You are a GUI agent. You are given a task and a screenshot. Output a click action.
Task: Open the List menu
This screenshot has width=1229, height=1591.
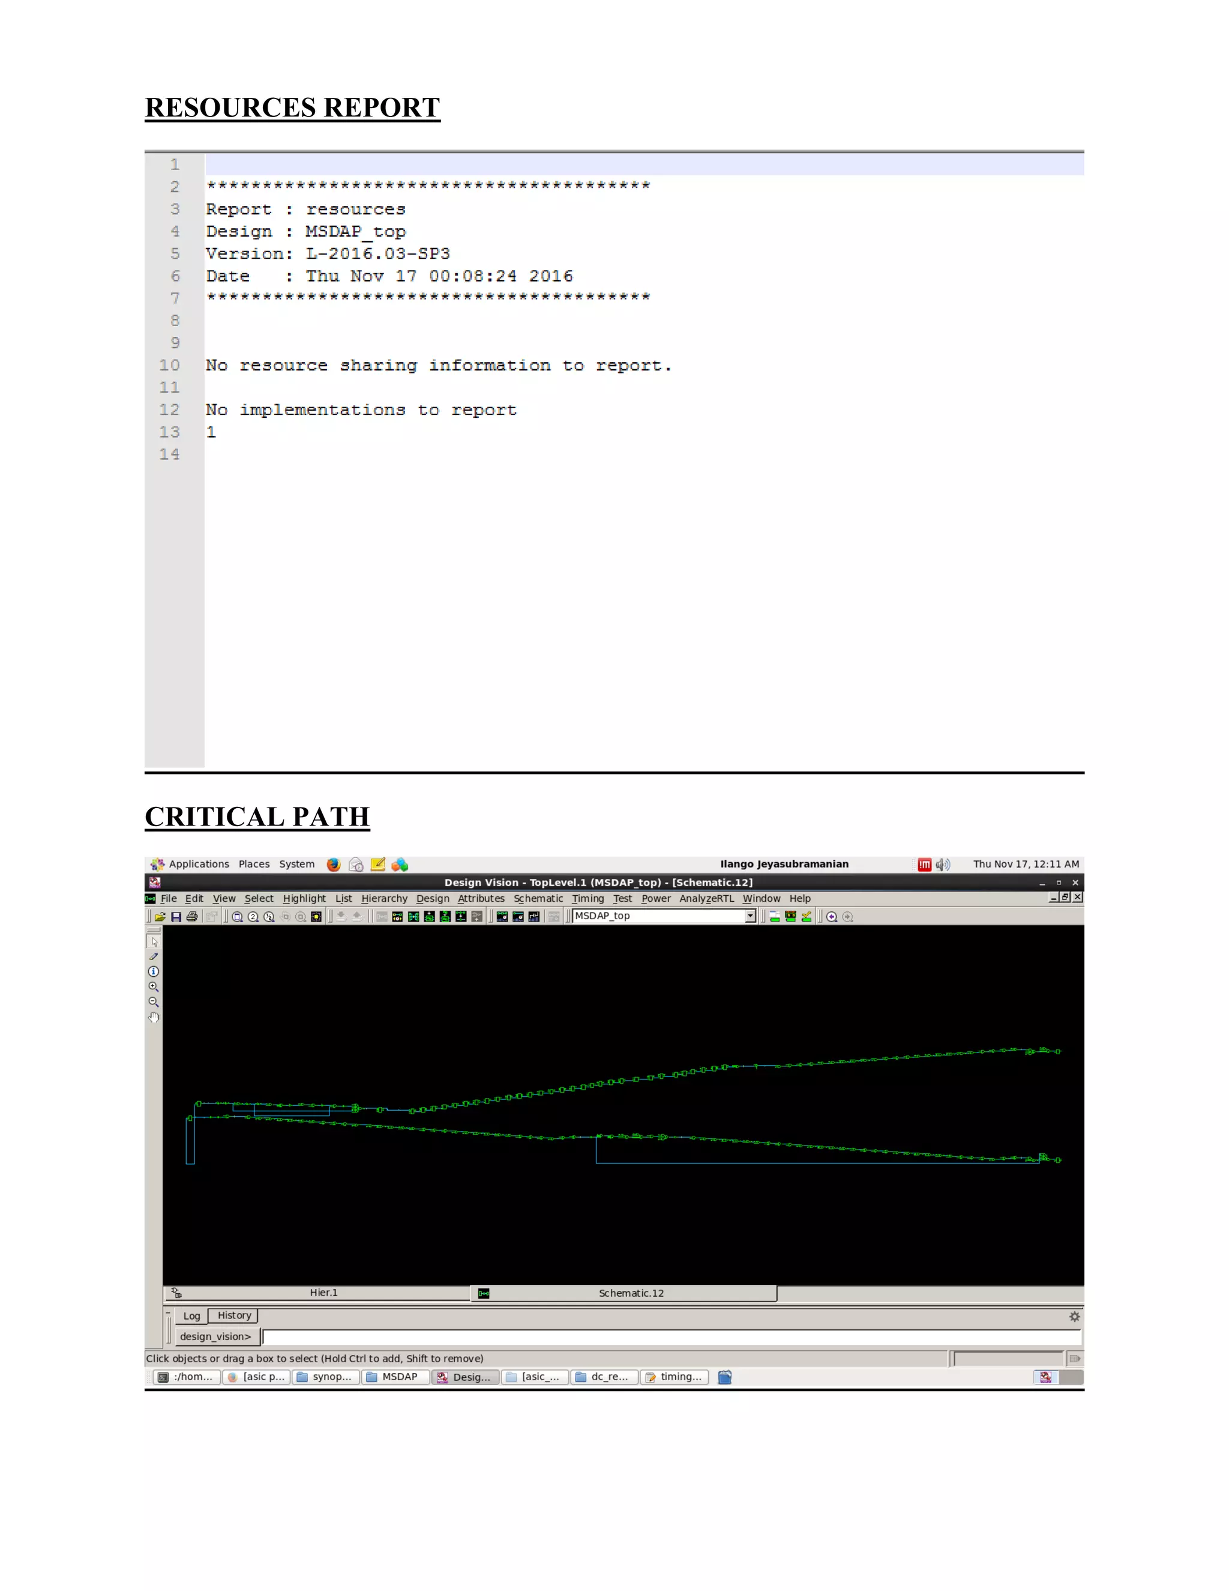(x=344, y=899)
